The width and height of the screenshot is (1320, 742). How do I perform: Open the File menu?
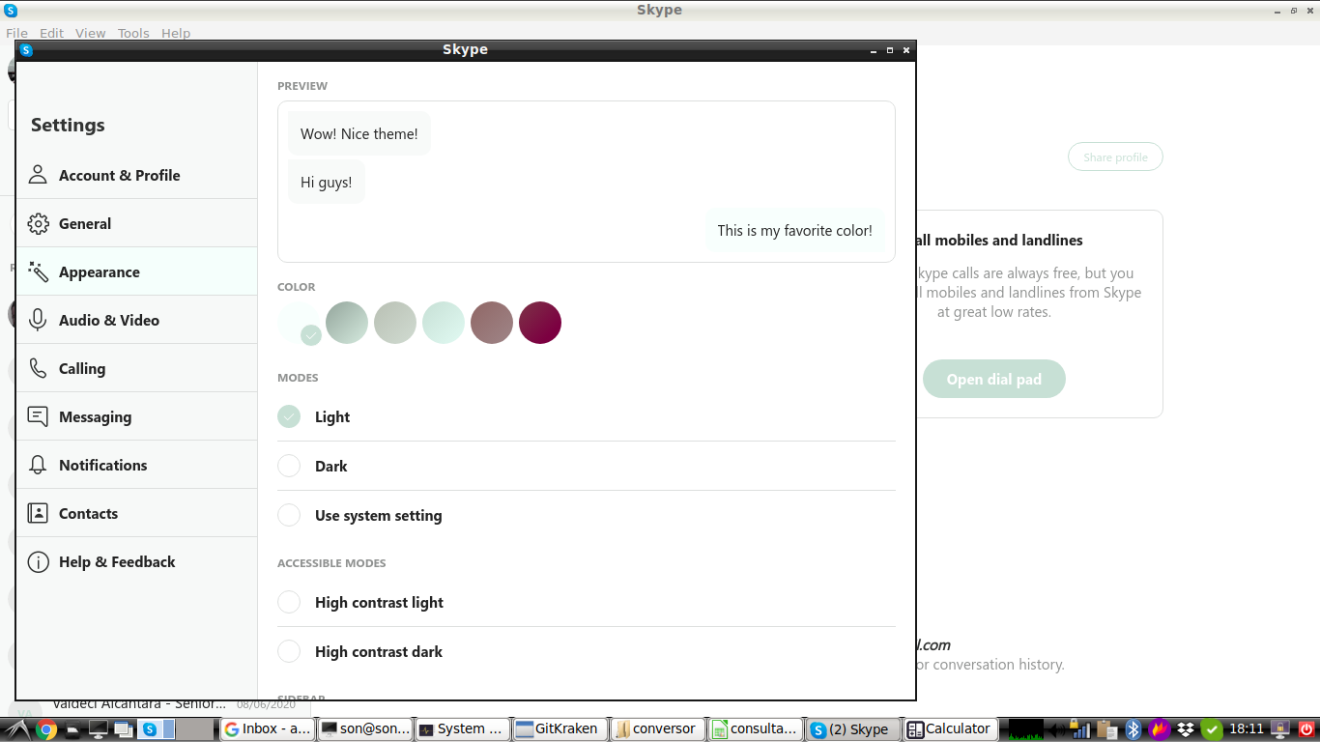click(x=16, y=33)
